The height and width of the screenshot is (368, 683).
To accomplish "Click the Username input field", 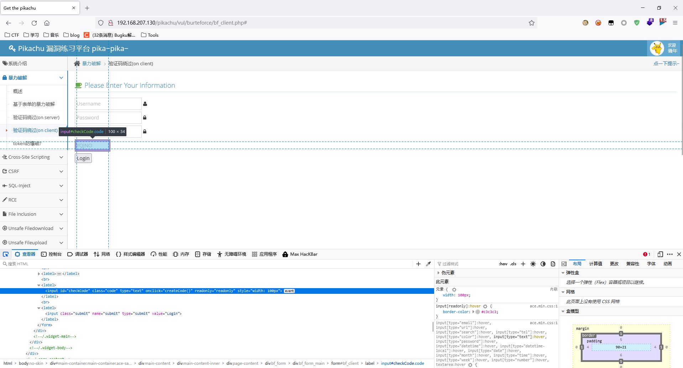I will tap(108, 104).
